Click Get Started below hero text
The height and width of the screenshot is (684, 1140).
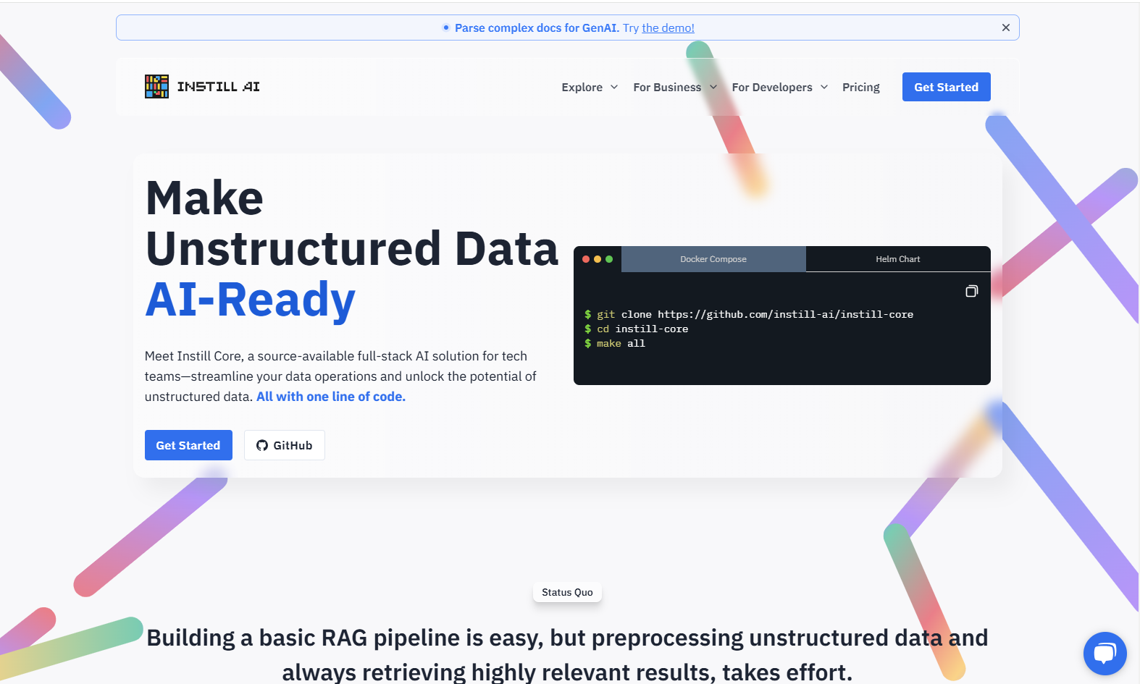pos(188,445)
